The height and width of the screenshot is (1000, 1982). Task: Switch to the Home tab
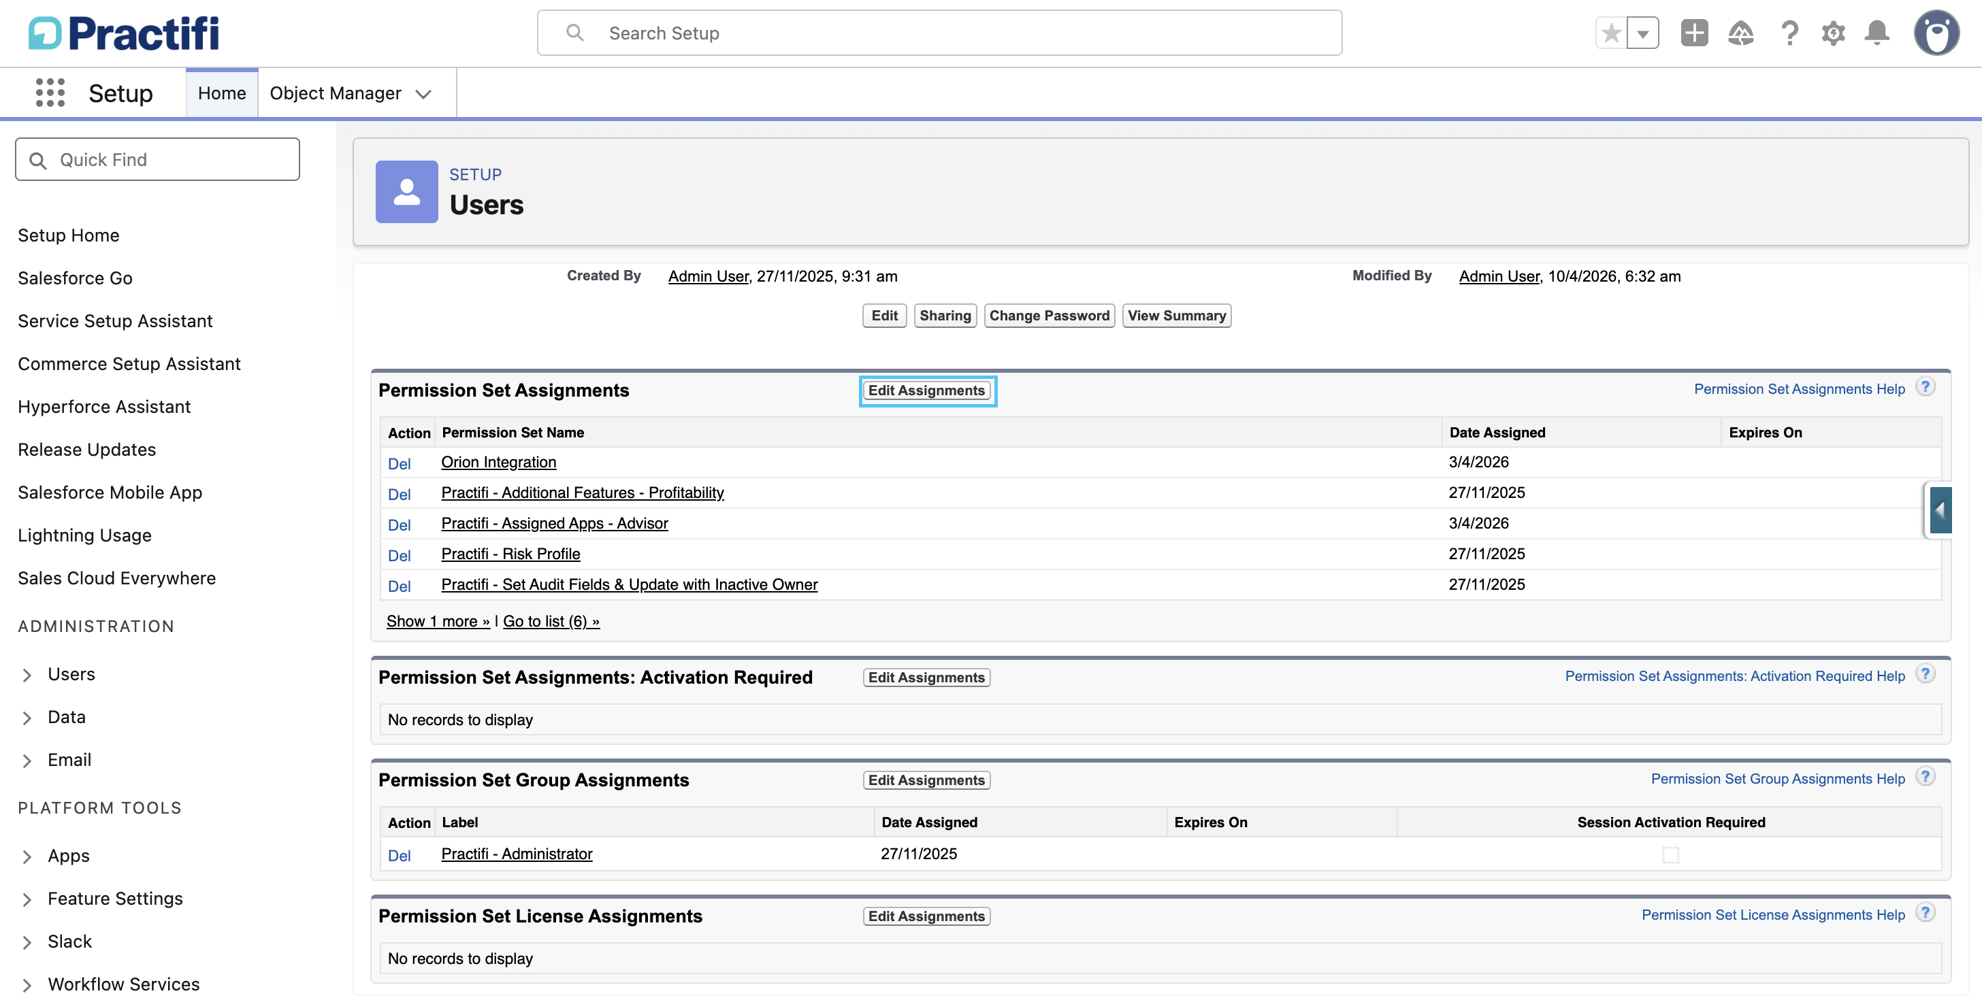click(x=222, y=93)
